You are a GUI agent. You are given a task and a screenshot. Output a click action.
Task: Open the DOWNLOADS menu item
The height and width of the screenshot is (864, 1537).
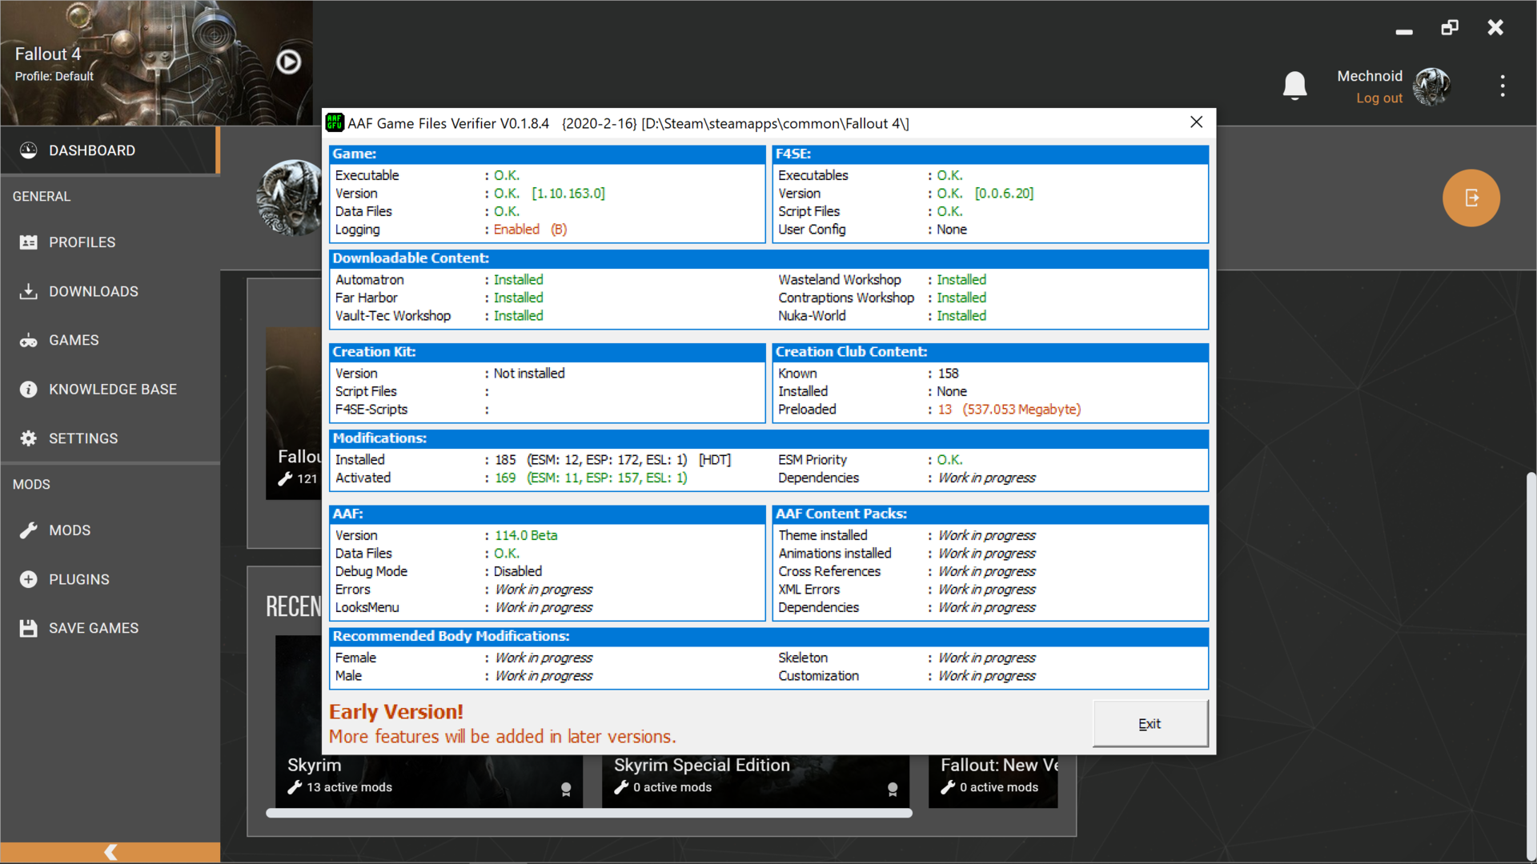click(109, 291)
